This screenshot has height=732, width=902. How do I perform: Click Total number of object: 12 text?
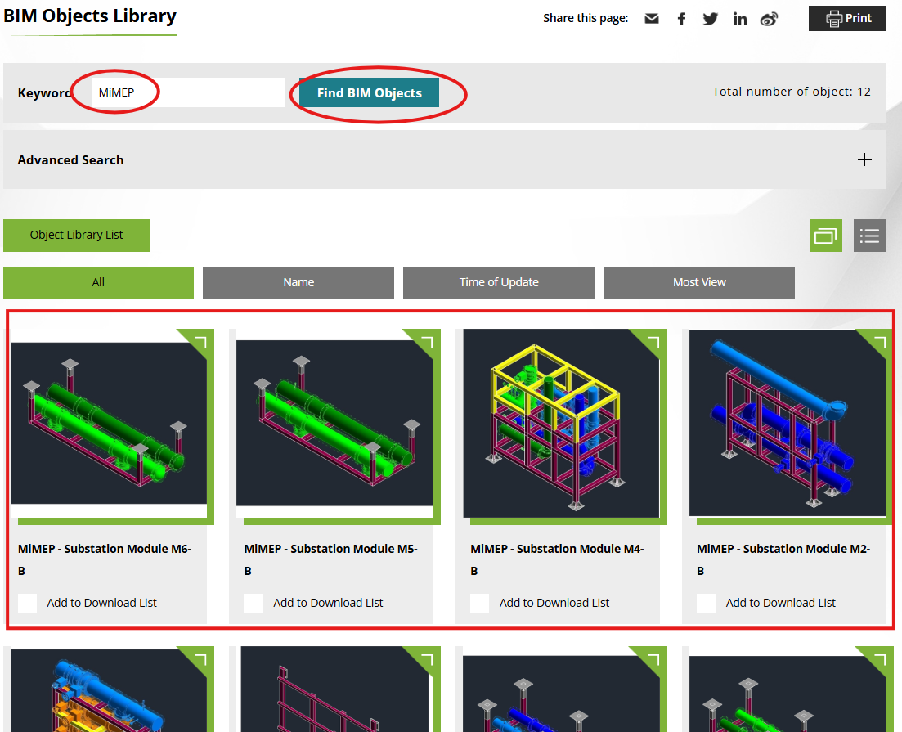(792, 92)
